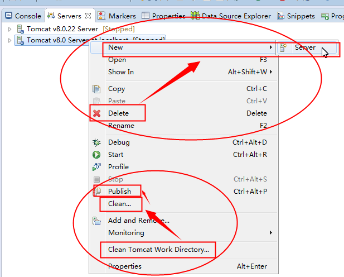The image size is (344, 277).
Task: Open the Data Source Explorer tab
Action: point(231,16)
